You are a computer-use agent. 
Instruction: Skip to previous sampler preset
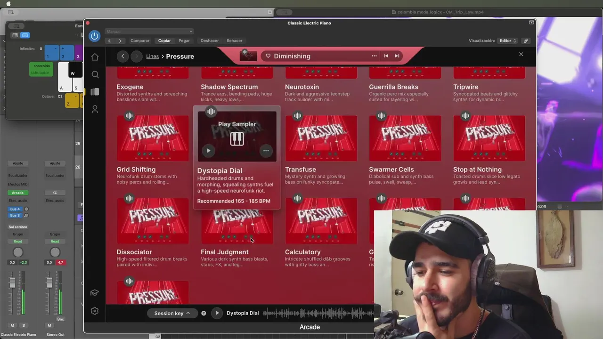pos(386,56)
